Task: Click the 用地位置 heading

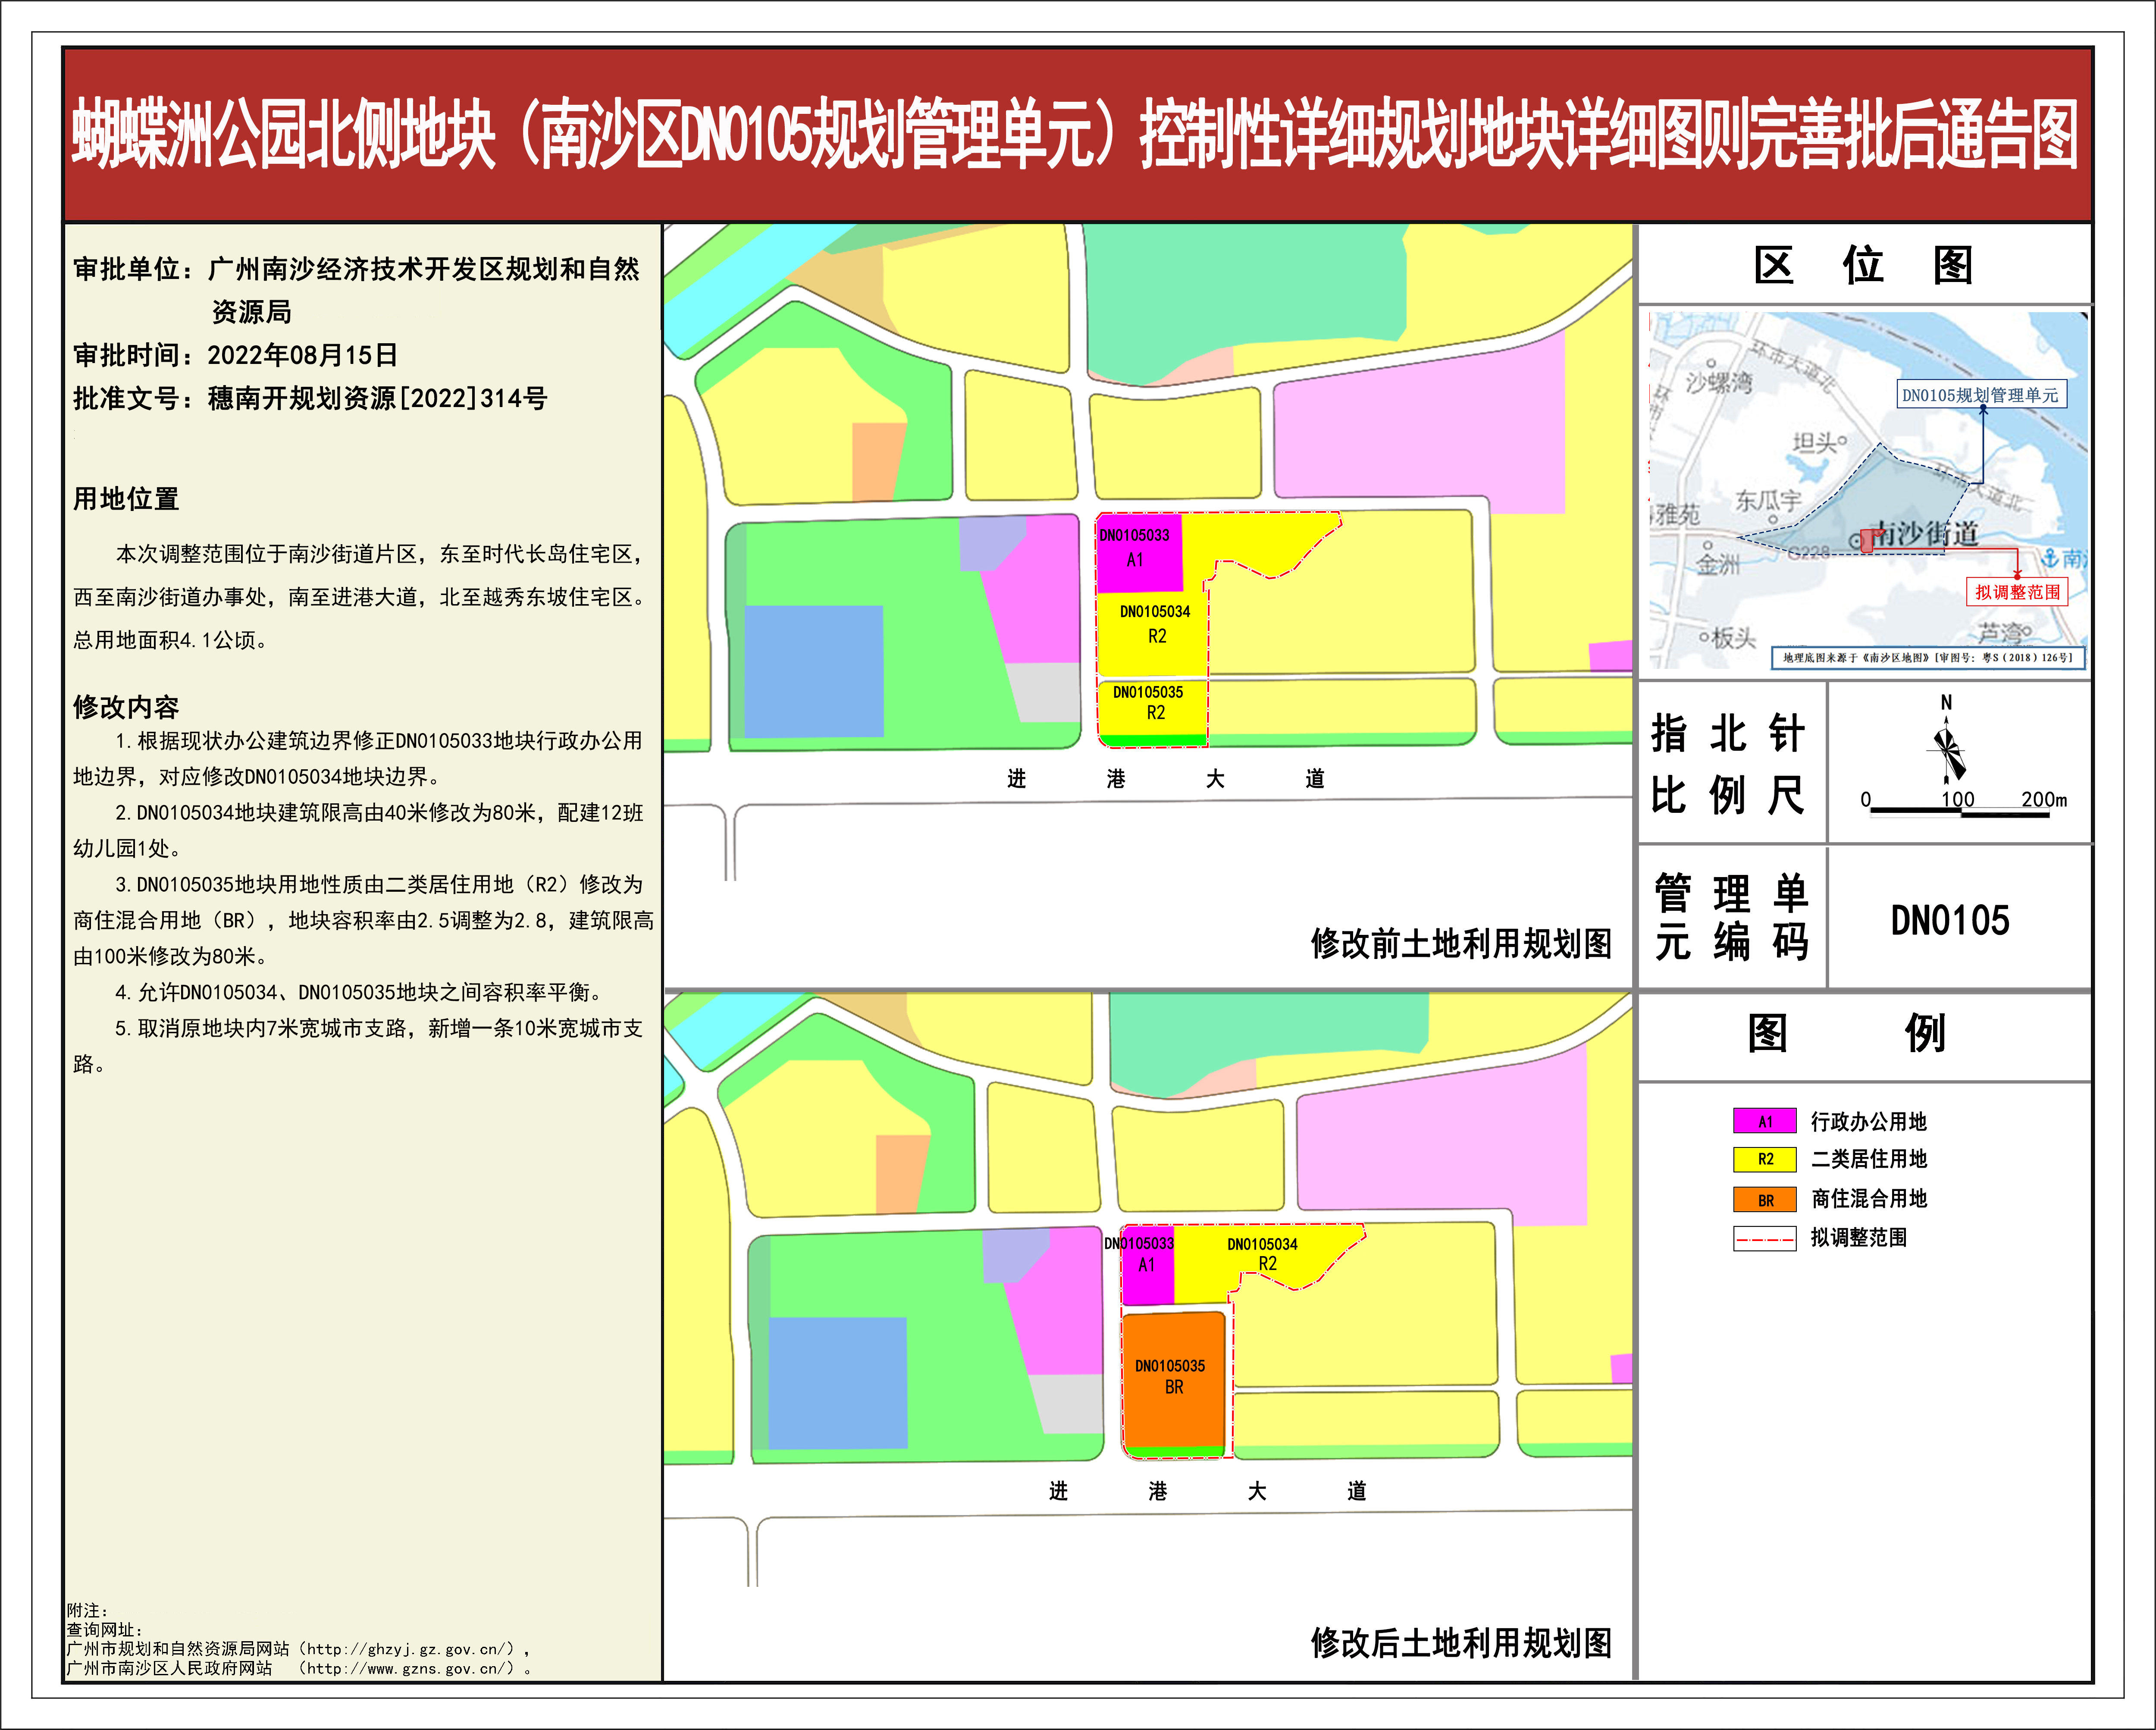Action: tap(126, 498)
